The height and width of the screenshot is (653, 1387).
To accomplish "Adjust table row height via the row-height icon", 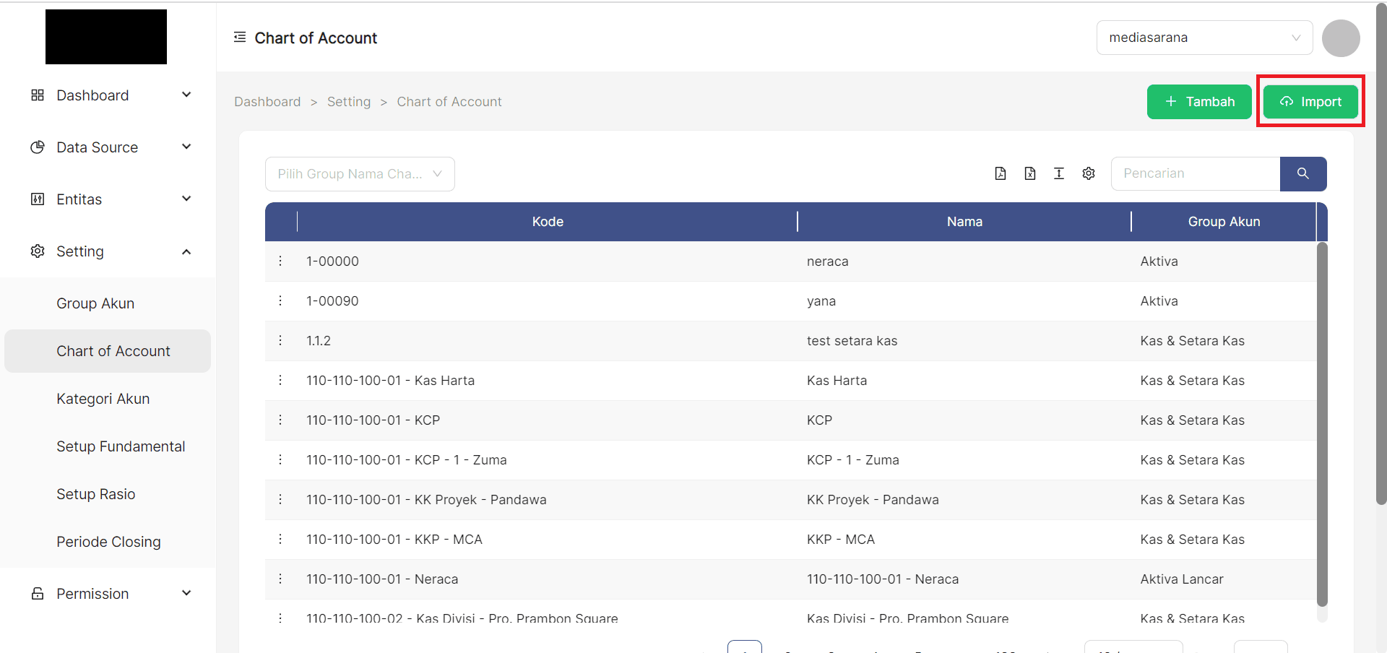I will 1059,173.
